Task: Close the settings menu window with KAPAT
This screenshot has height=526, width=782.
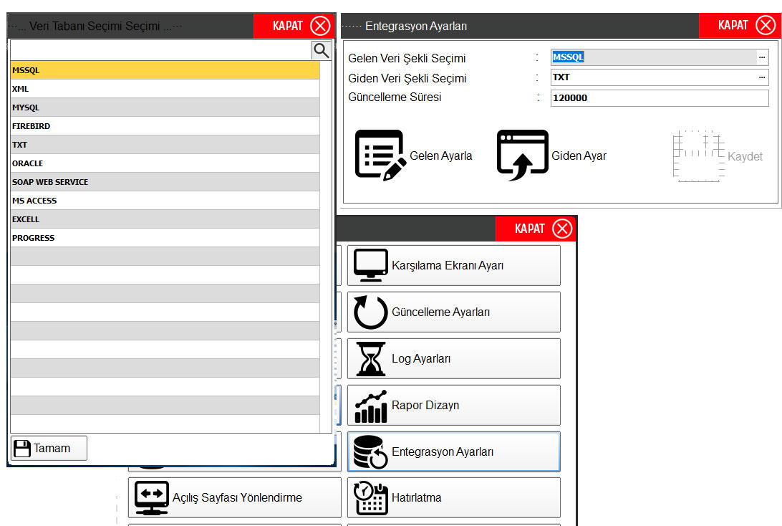Action: tap(536, 229)
